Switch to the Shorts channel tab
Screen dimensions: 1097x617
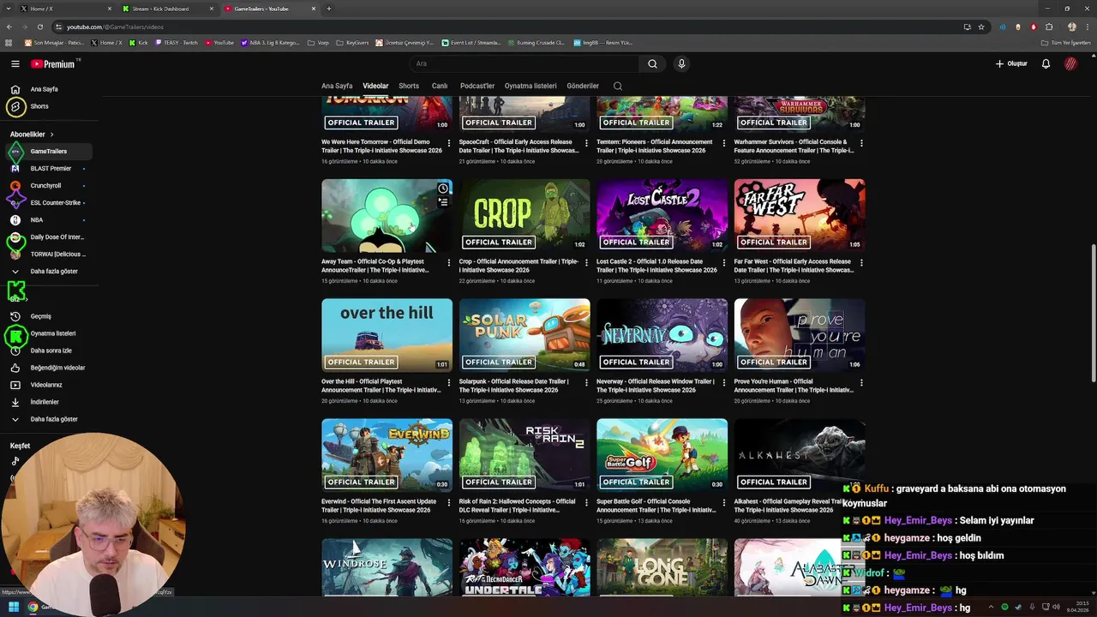coord(409,86)
